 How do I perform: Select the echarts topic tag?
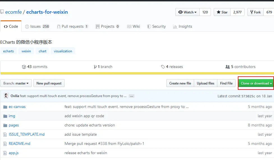pyautogui.click(x=8, y=51)
